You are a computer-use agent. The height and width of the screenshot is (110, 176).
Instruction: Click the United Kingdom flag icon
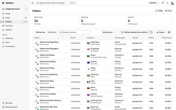88,95
